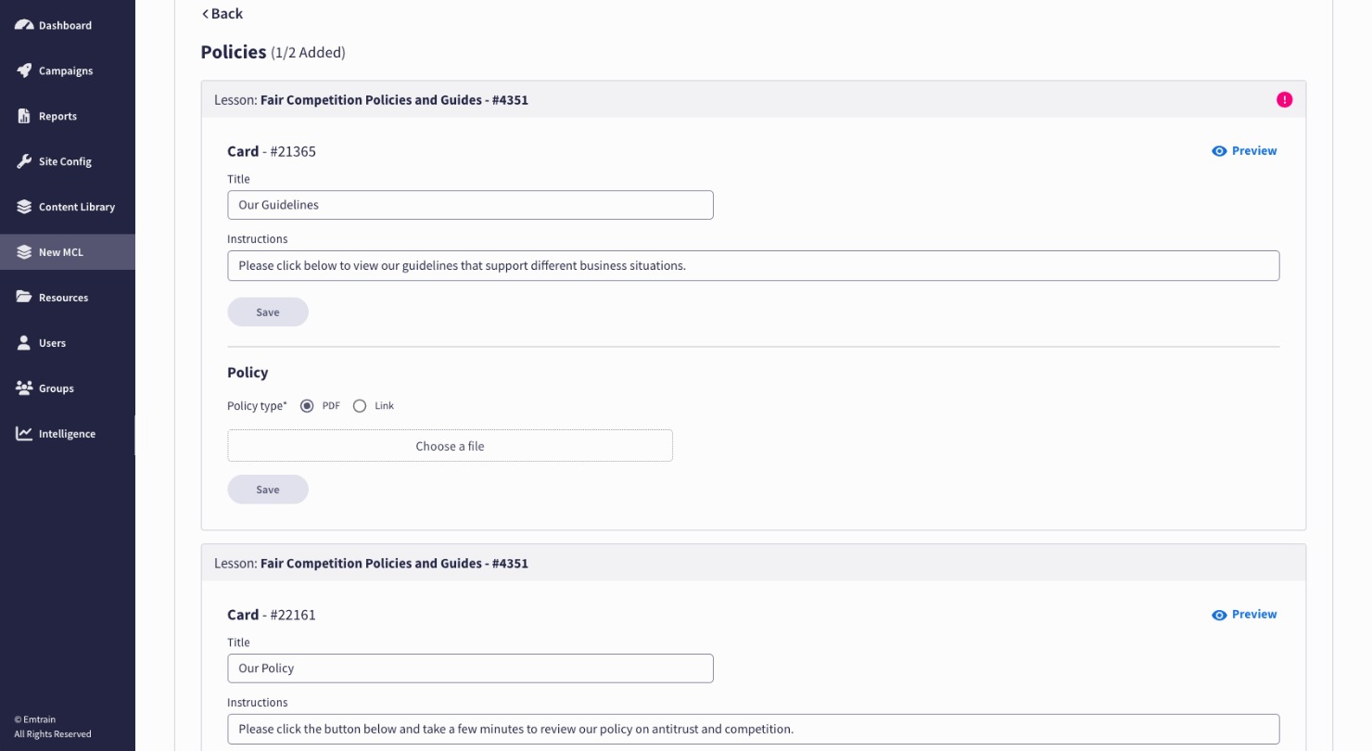Open Campaigns via the rocket icon
The width and height of the screenshot is (1372, 751).
[x=24, y=70]
